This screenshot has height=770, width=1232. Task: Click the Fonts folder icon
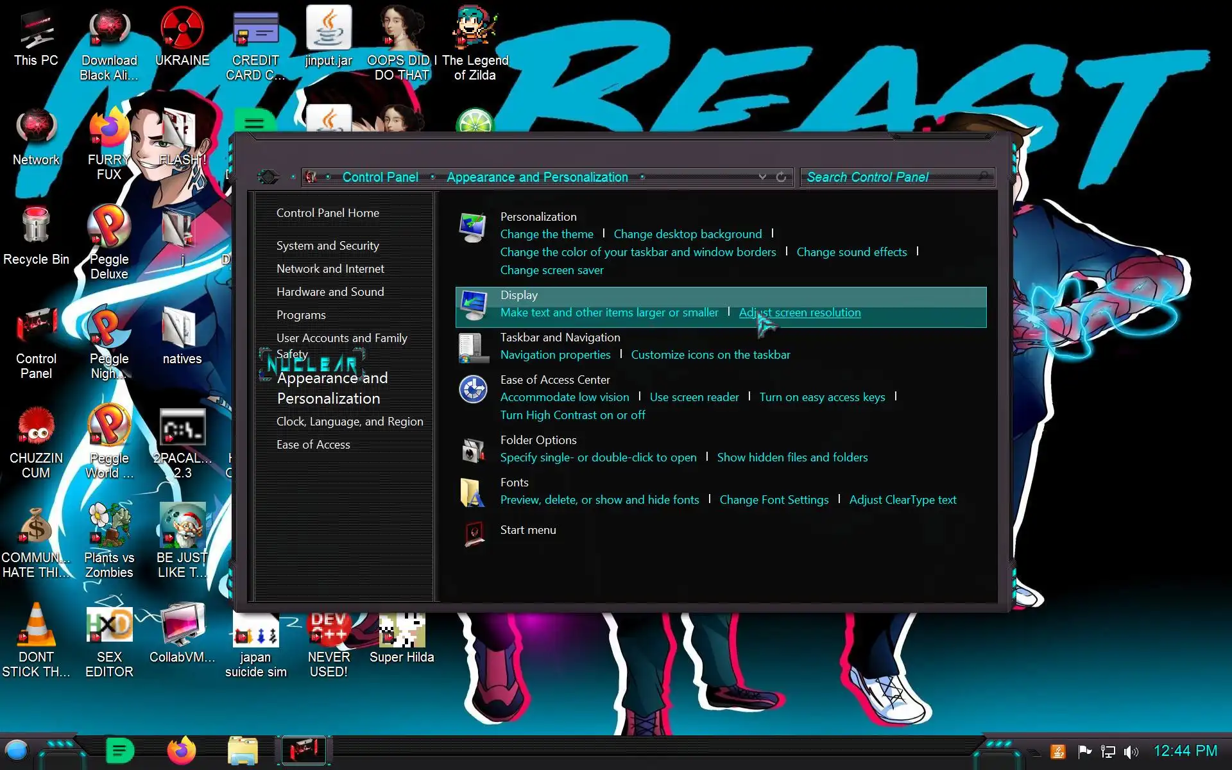pos(473,492)
